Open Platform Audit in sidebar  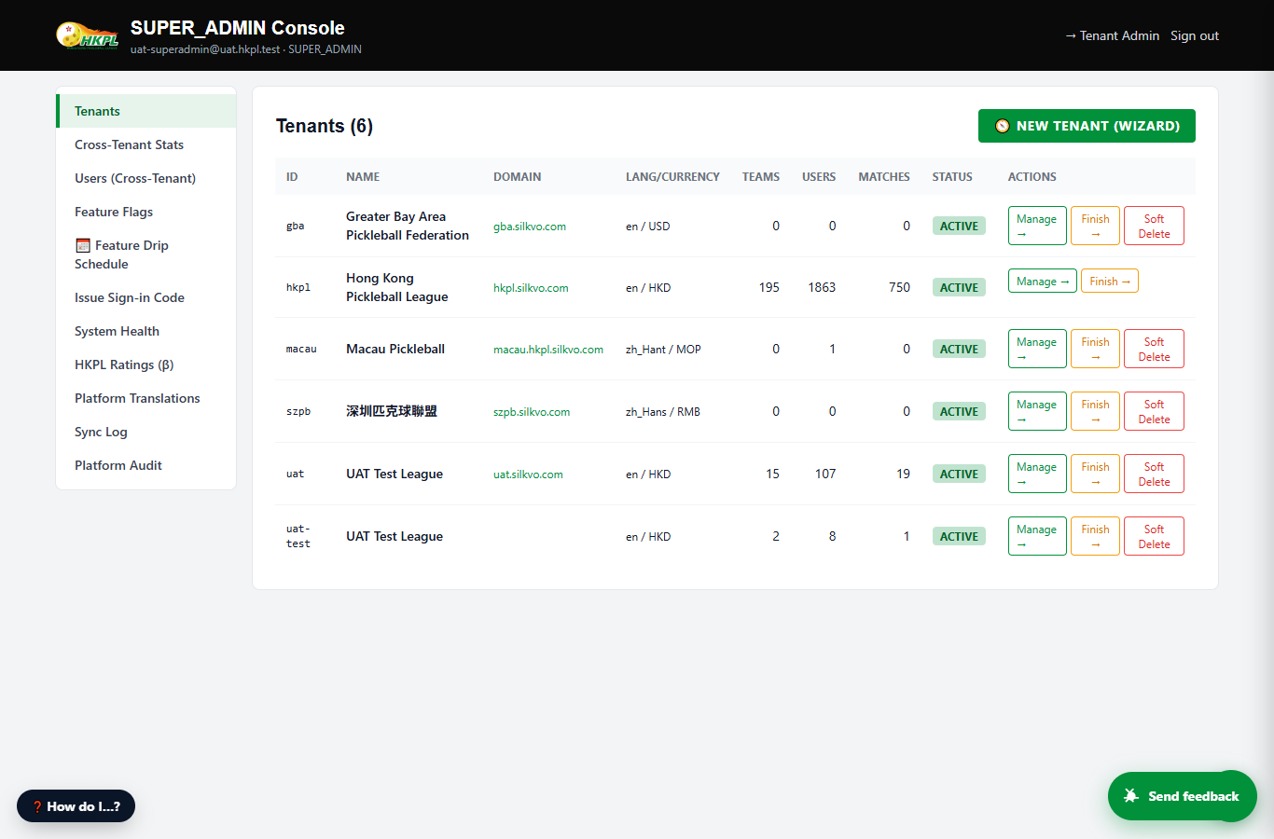click(146, 465)
